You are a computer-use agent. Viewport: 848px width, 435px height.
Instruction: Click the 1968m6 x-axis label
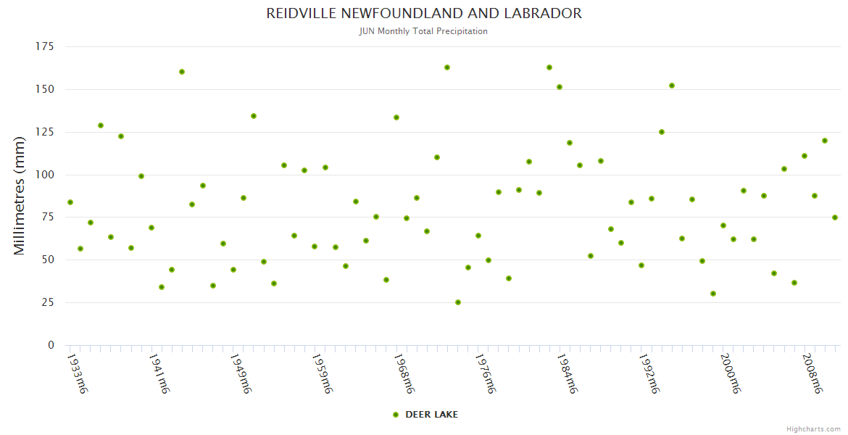[404, 373]
